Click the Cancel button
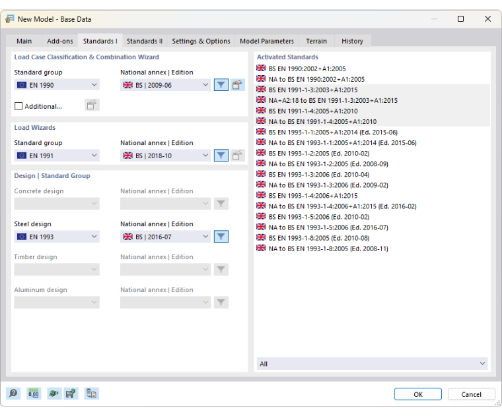The image size is (502, 416). (x=471, y=394)
